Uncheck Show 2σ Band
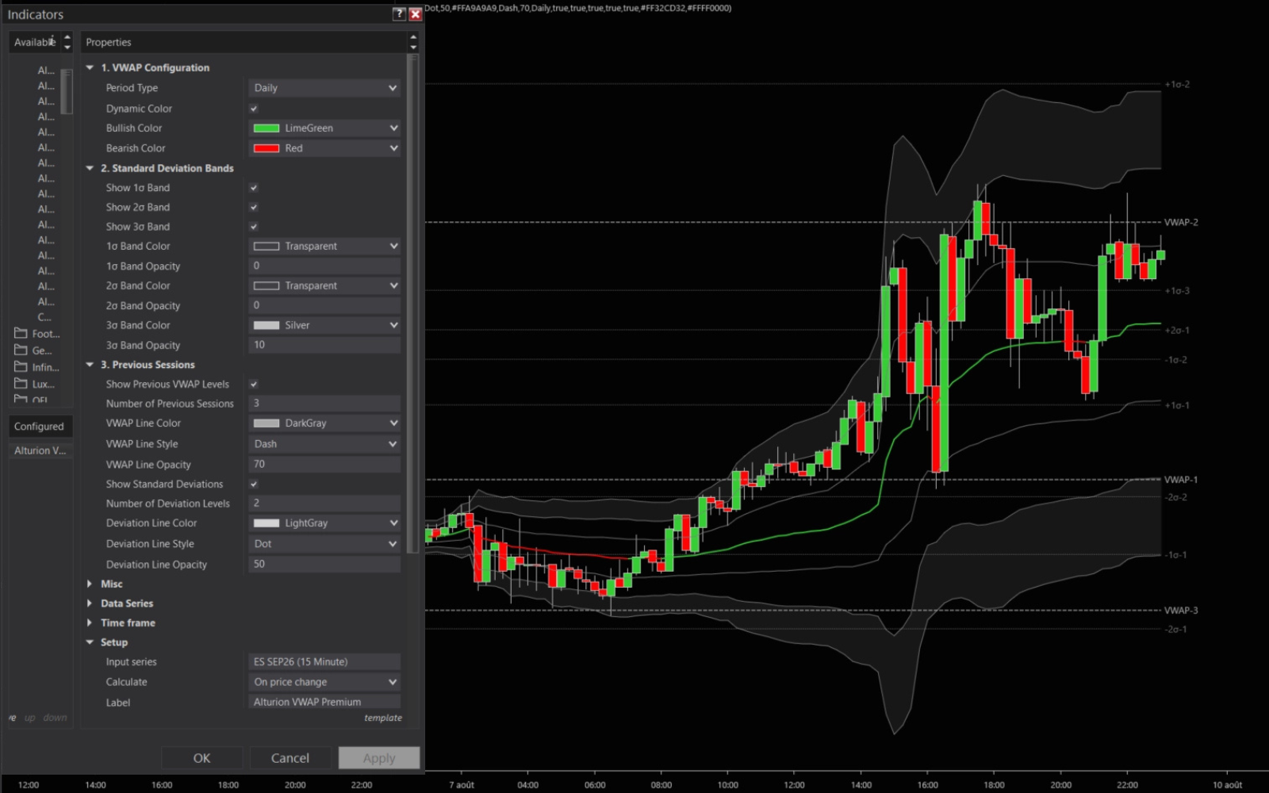Image resolution: width=1269 pixels, height=793 pixels. point(254,207)
